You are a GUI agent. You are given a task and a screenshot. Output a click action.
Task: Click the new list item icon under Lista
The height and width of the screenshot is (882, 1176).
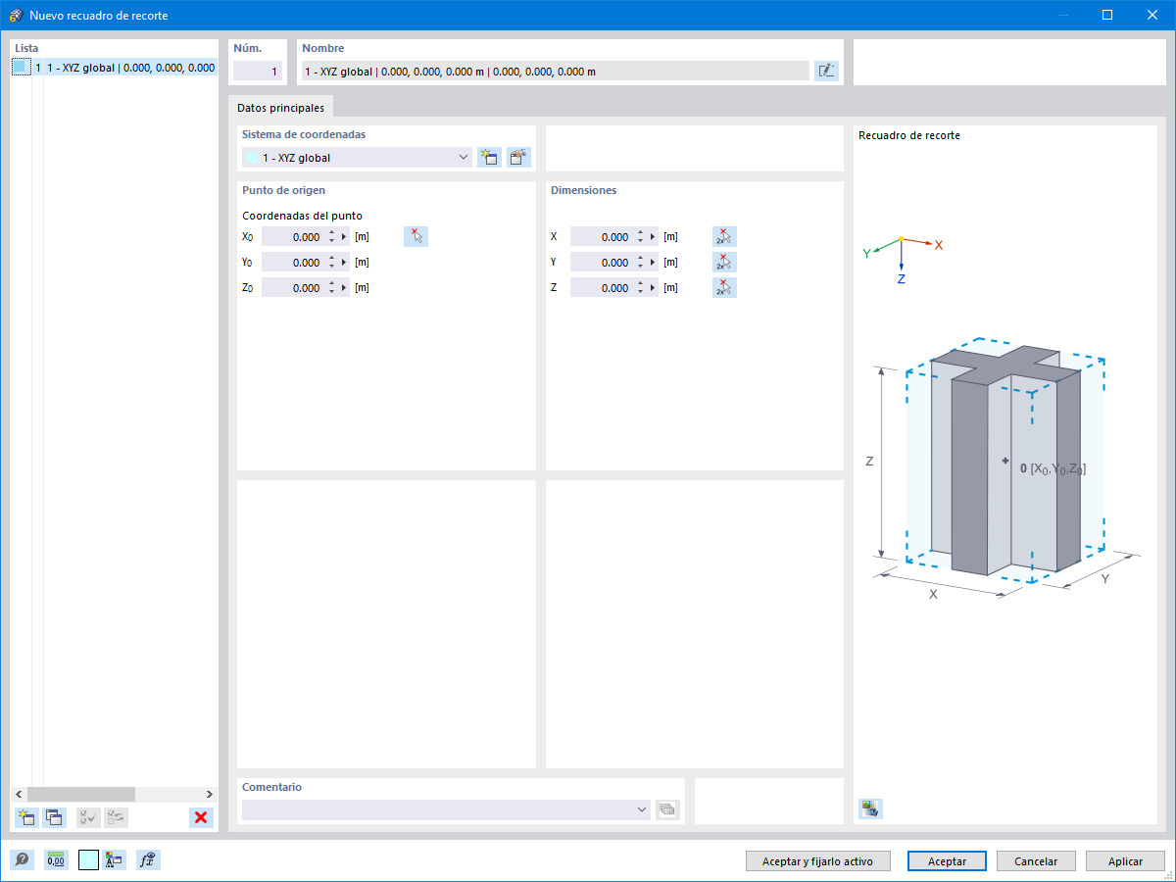tap(26, 817)
